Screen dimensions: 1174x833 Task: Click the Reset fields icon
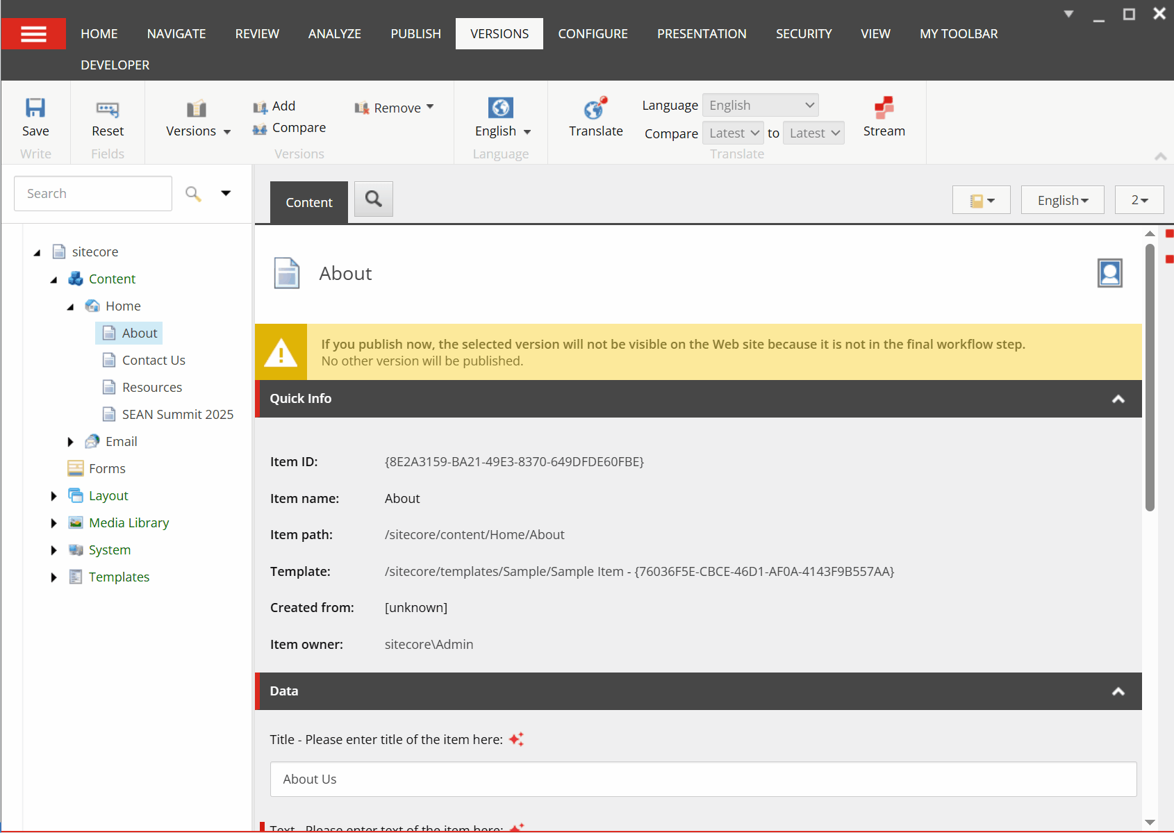108,108
